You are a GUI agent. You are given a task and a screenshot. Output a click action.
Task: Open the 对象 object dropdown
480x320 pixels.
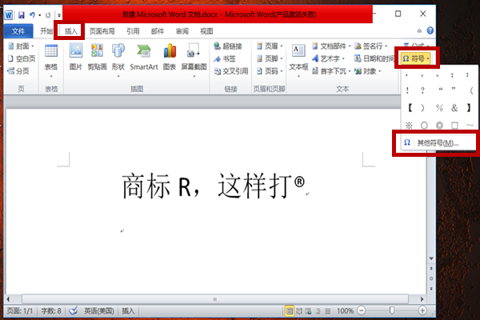click(x=368, y=71)
